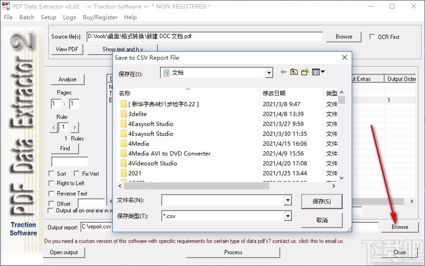Open the File menu

pyautogui.click(x=8, y=17)
